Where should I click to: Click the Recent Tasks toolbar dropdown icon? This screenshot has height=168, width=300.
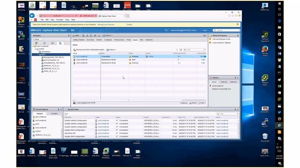click(66, 114)
